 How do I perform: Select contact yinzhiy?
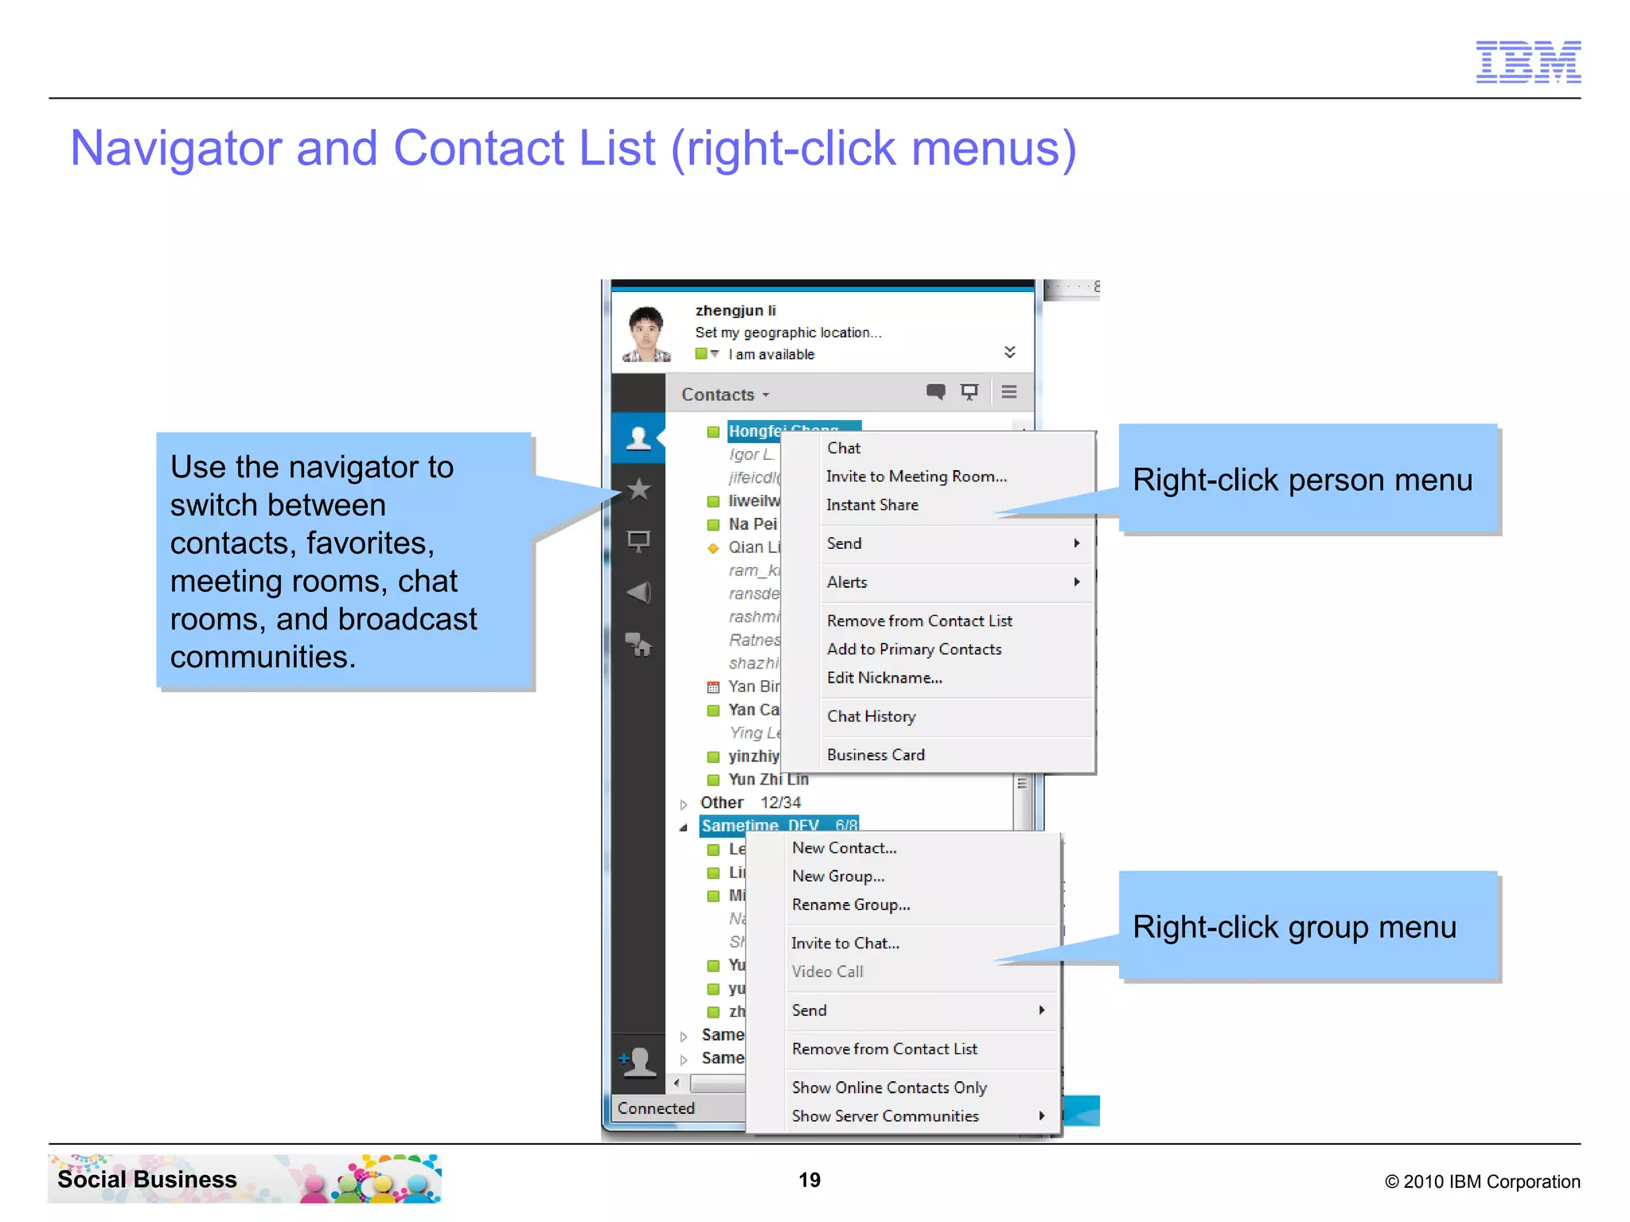pyautogui.click(x=753, y=757)
